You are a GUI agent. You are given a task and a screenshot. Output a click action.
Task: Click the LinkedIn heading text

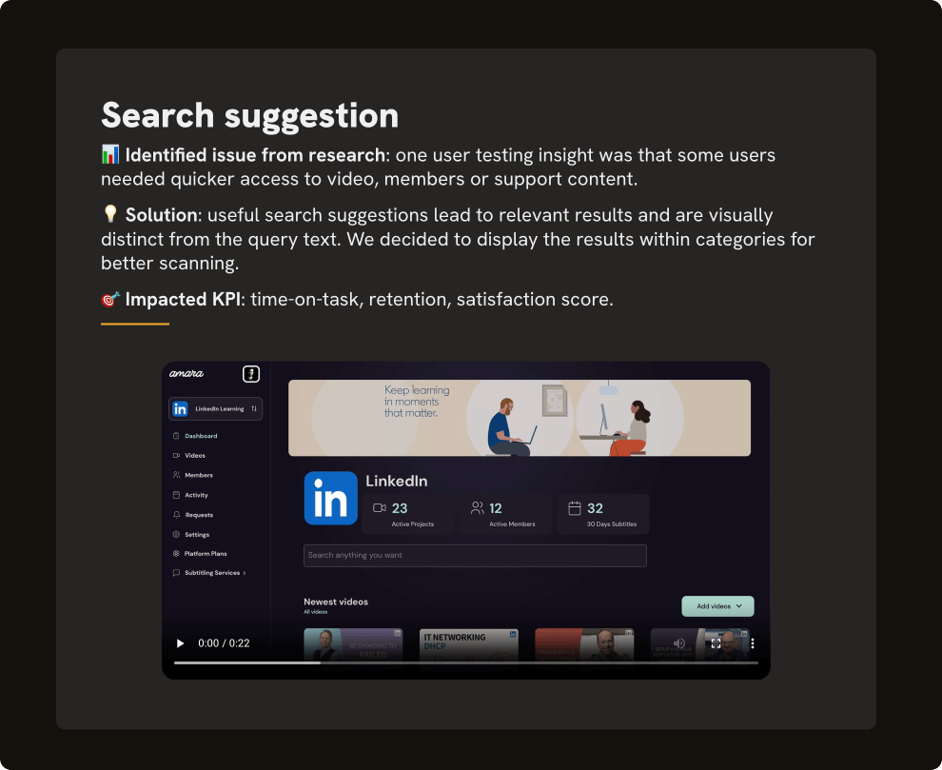(397, 481)
